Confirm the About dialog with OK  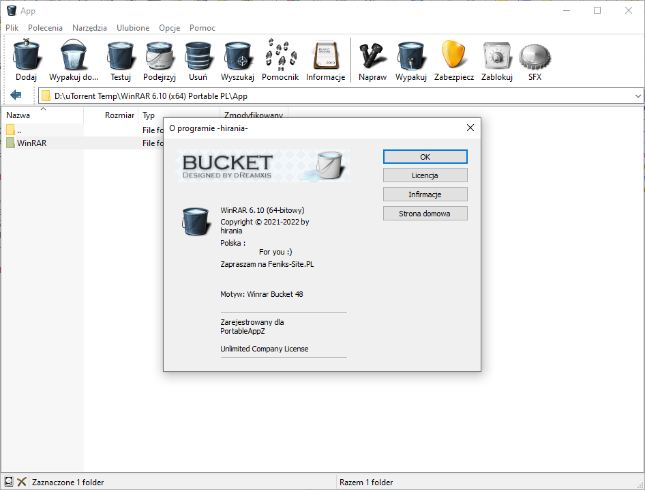coord(425,156)
